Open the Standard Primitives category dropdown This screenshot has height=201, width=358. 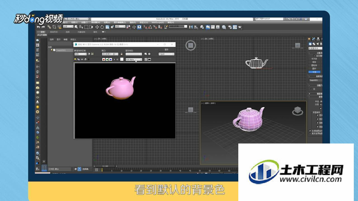(x=315, y=48)
